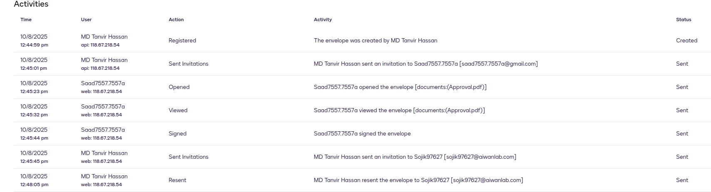Select the Viewed action cell
The image size is (711, 192).
click(178, 110)
